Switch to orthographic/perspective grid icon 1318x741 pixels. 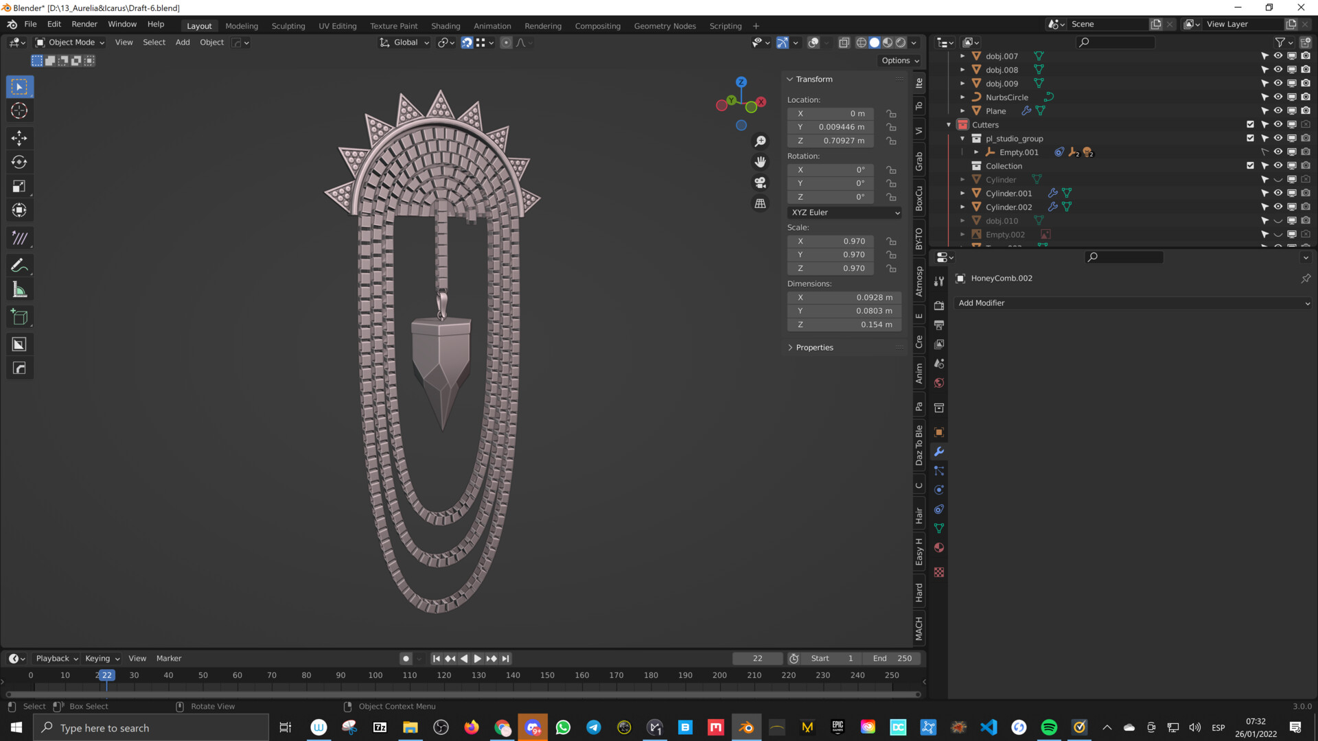[760, 204]
